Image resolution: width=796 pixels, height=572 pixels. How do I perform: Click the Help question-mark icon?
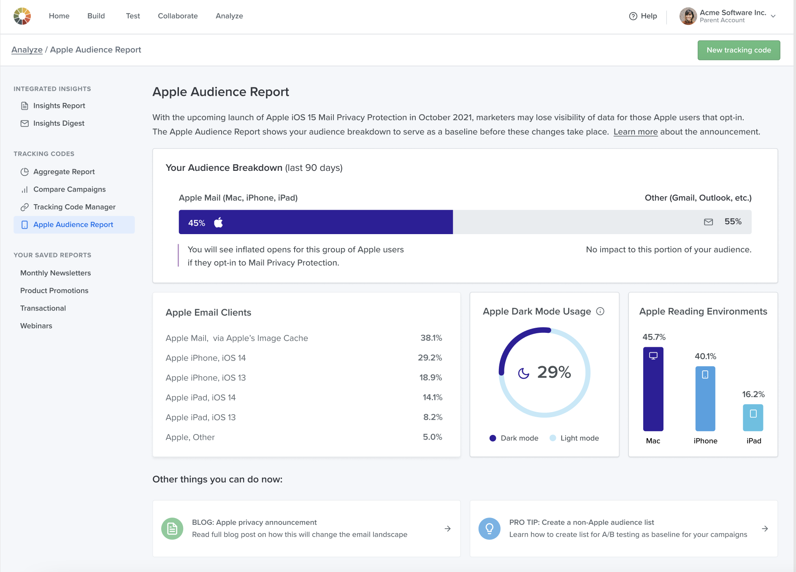pyautogui.click(x=633, y=16)
